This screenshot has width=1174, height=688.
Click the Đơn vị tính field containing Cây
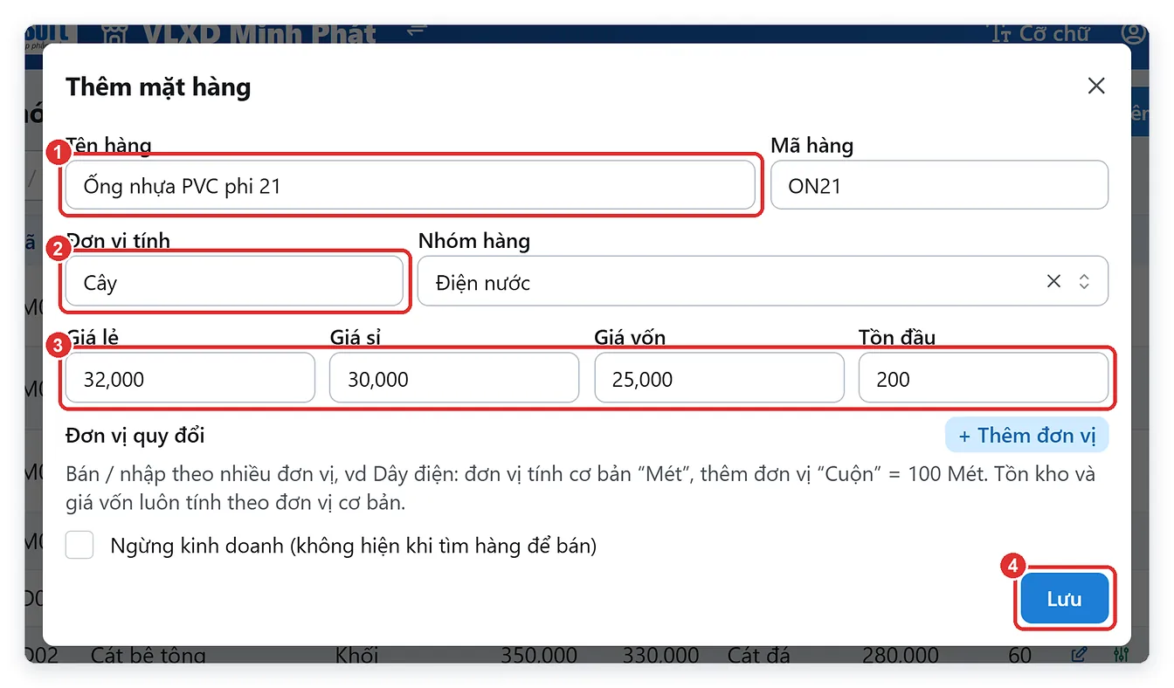coord(234,282)
